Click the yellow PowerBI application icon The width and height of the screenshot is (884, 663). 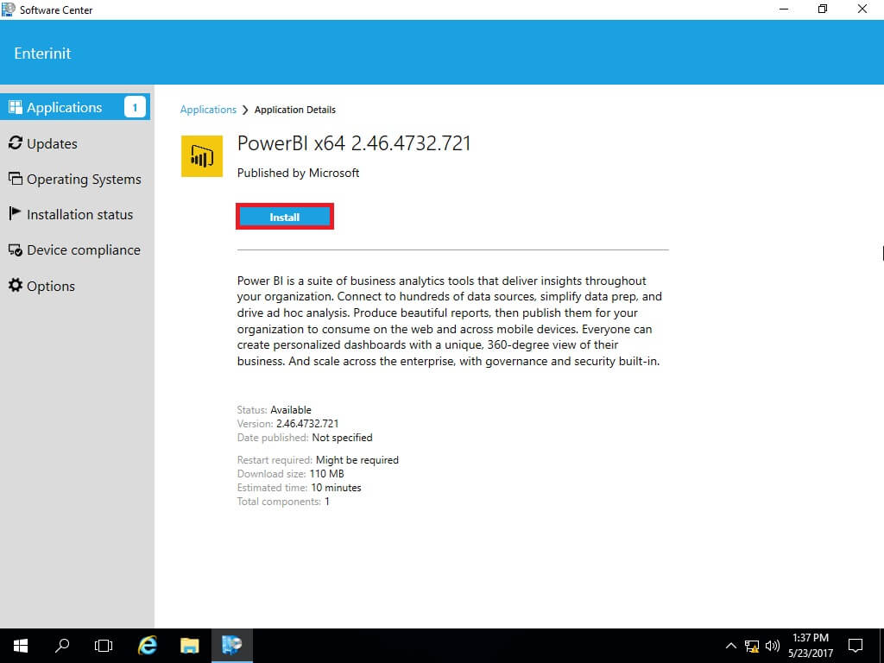[x=202, y=156]
